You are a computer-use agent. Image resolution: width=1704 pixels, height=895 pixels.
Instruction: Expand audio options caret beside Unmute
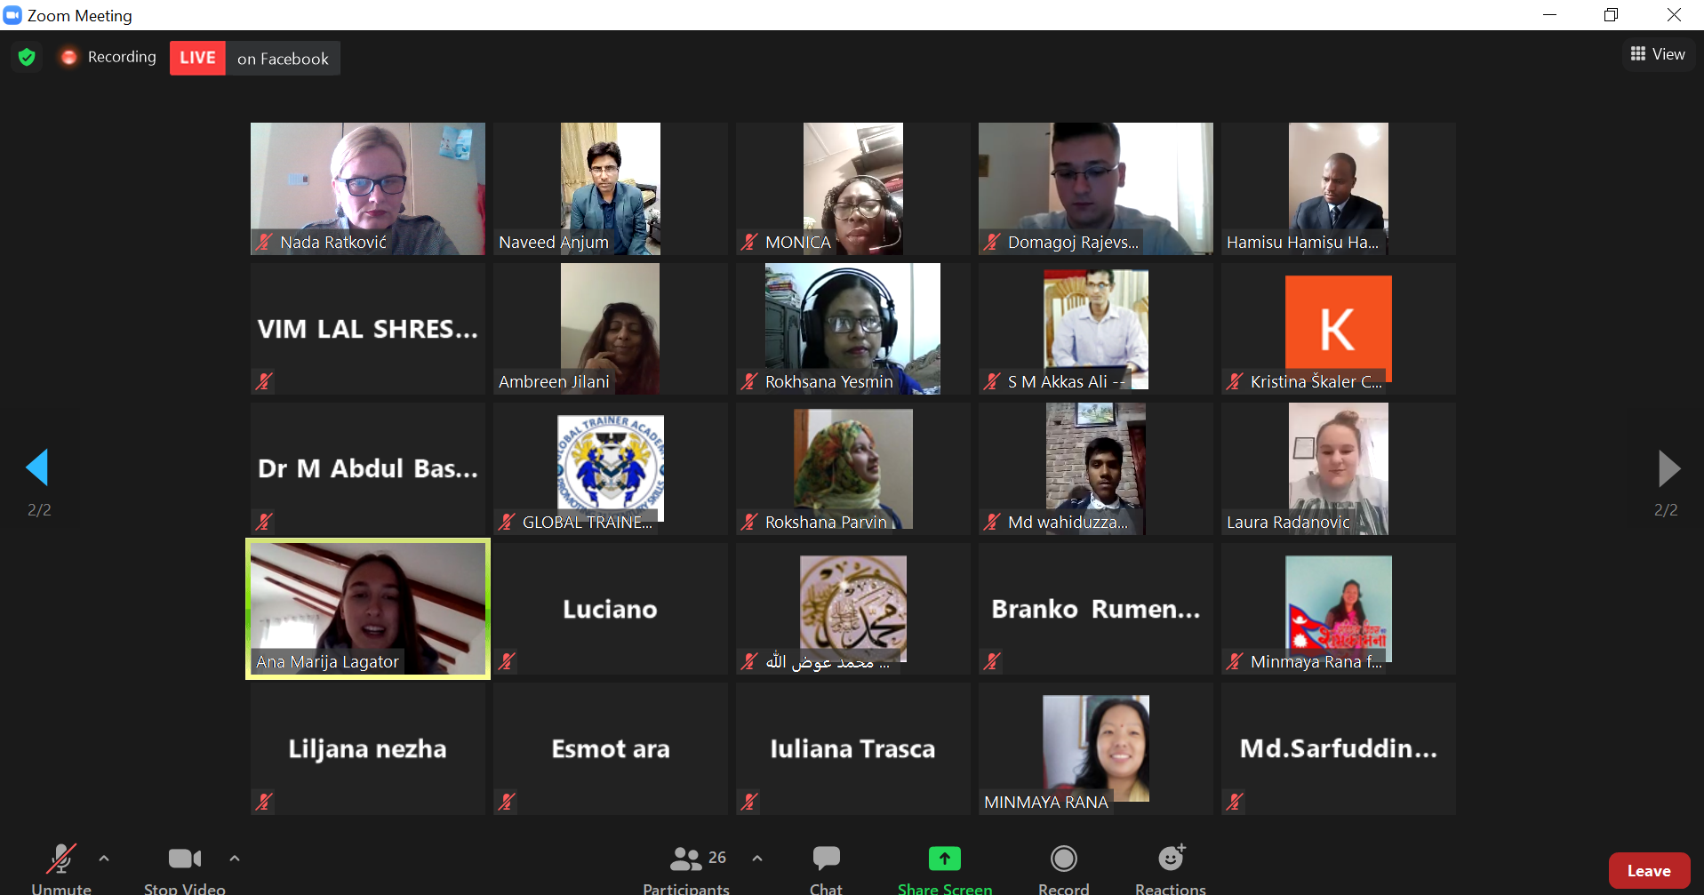(104, 859)
